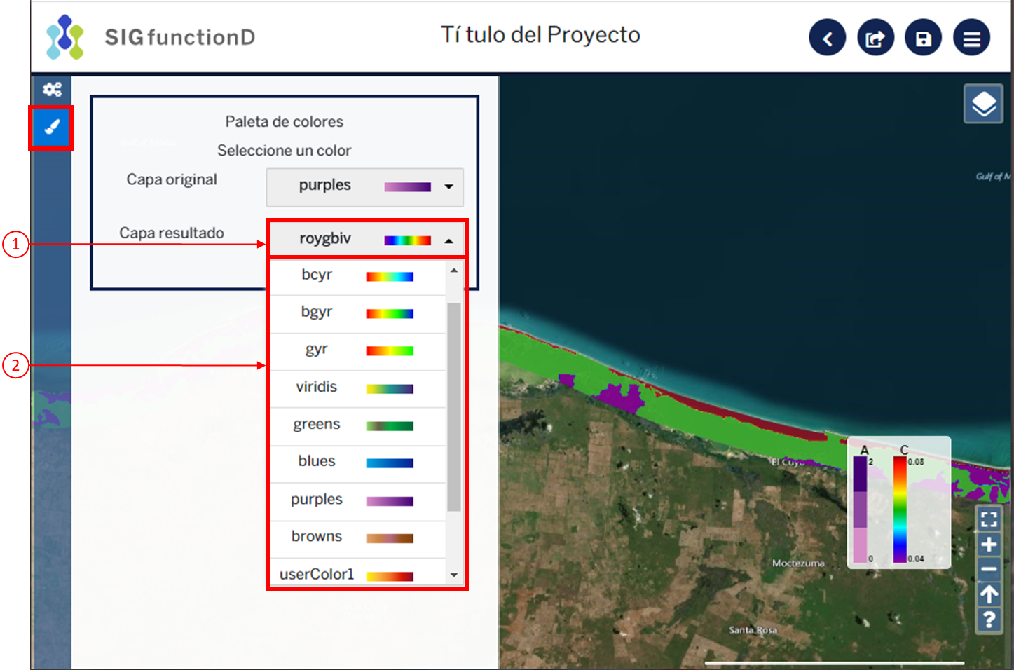Click the Moctezuma map label
The height and width of the screenshot is (670, 1014).
click(x=798, y=563)
